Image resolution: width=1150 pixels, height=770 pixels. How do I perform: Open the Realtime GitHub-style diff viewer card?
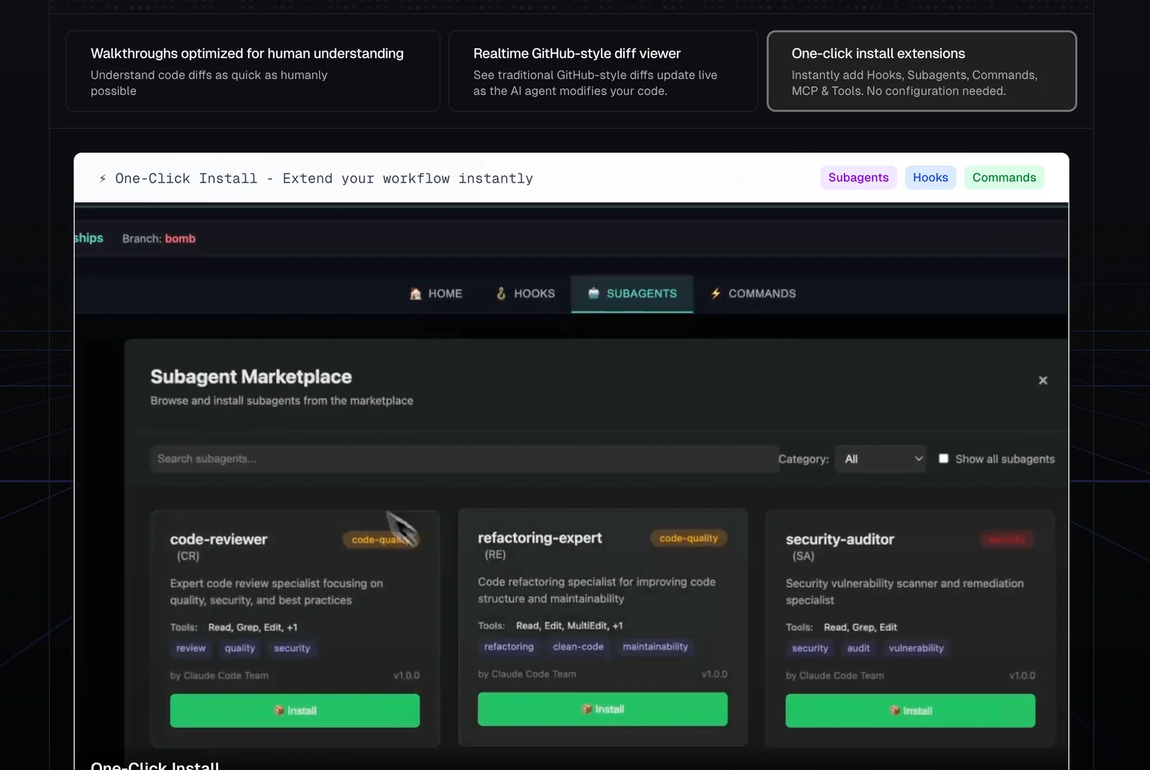603,71
